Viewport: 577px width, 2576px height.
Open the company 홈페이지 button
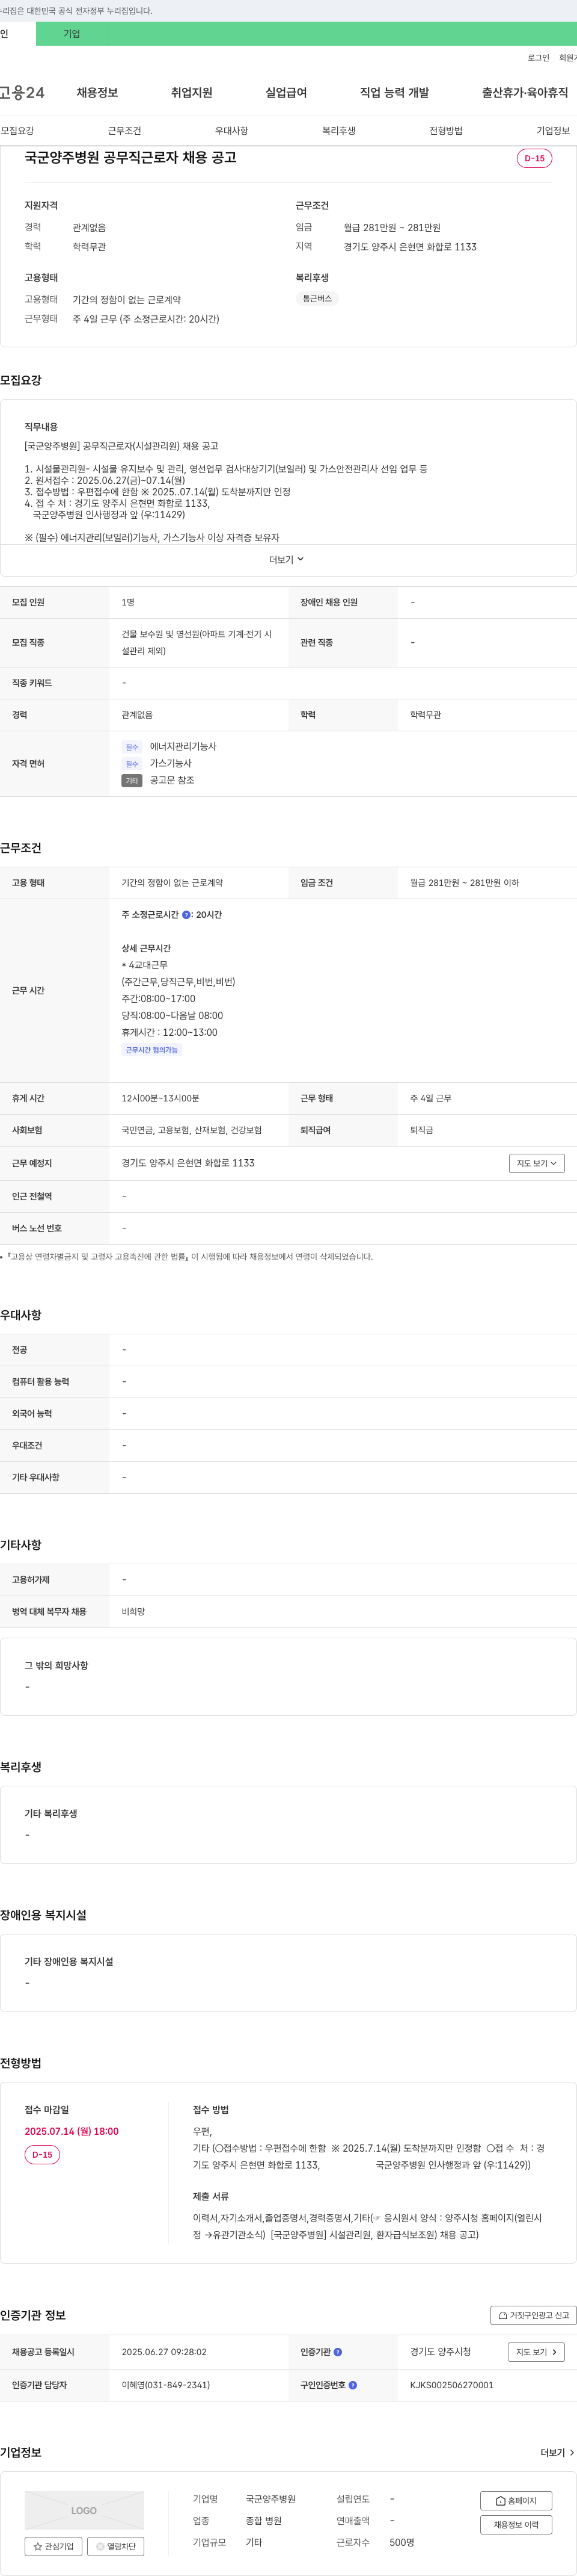point(516,2500)
